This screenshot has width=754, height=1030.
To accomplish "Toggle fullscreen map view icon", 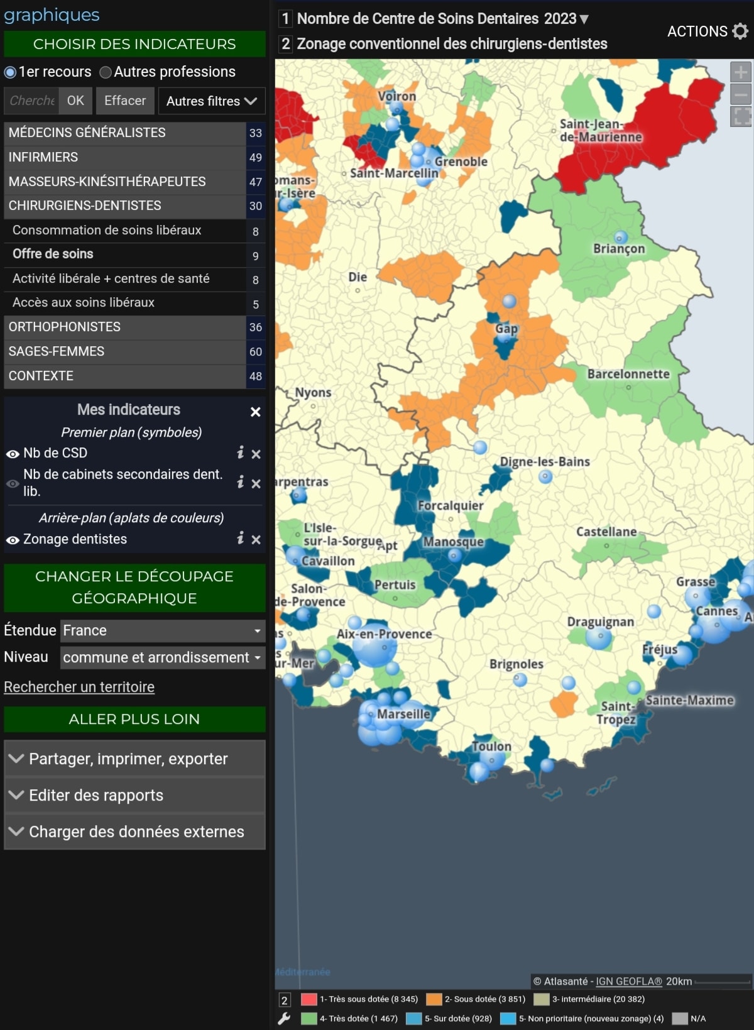I will click(x=740, y=117).
